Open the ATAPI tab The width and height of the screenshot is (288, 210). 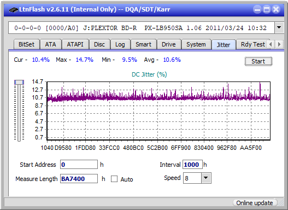(x=75, y=44)
